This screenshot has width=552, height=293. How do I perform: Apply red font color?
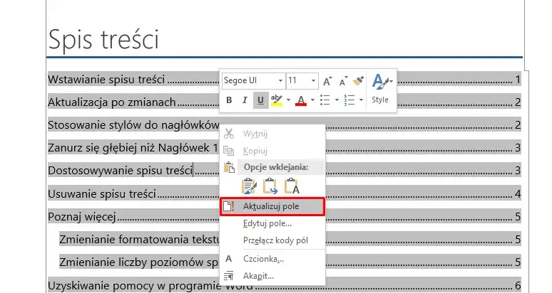point(301,100)
